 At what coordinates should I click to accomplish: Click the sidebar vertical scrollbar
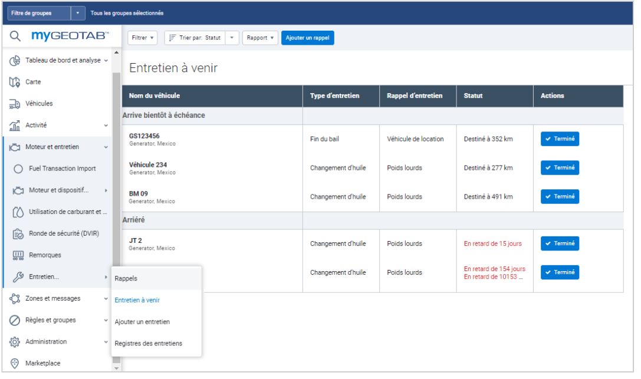116,177
